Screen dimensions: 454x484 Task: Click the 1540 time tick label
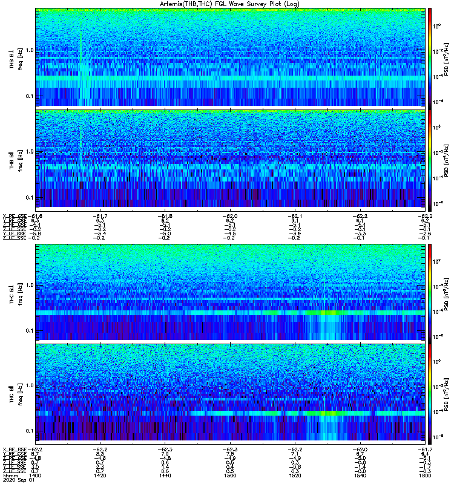tap(360, 476)
